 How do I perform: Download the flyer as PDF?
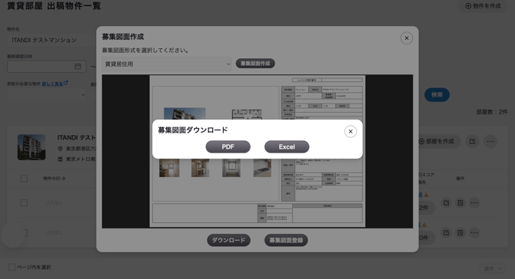(228, 146)
